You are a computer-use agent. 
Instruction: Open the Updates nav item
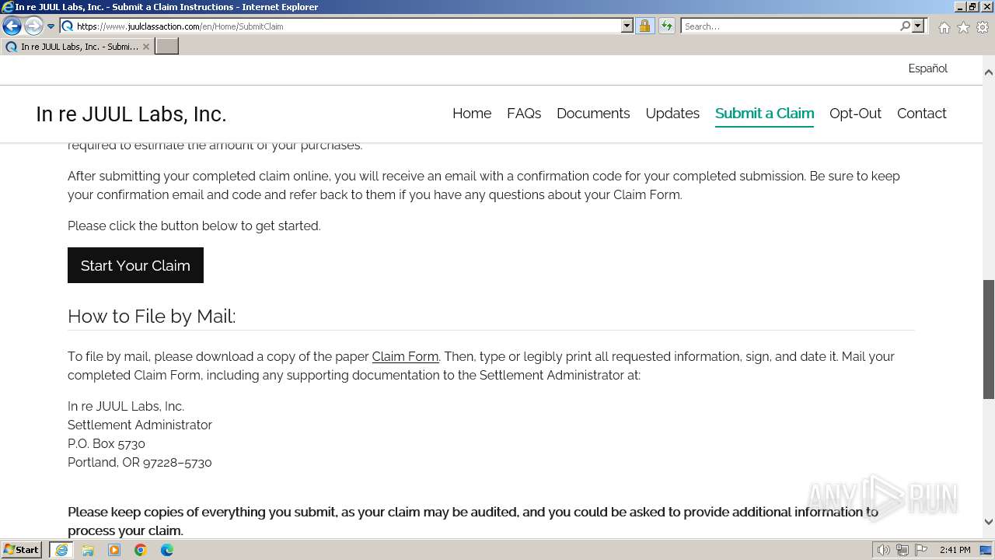672,114
